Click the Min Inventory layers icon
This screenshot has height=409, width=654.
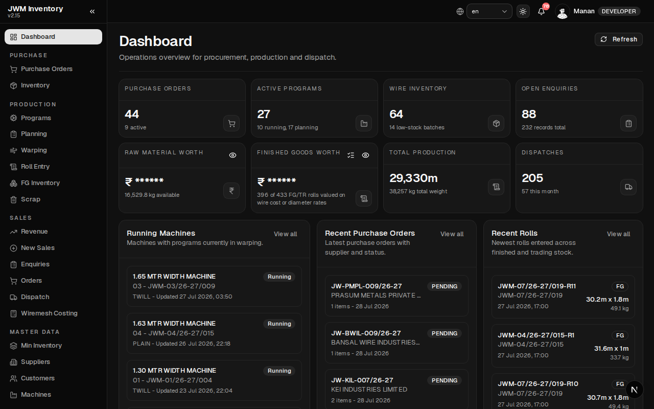[x=14, y=346]
